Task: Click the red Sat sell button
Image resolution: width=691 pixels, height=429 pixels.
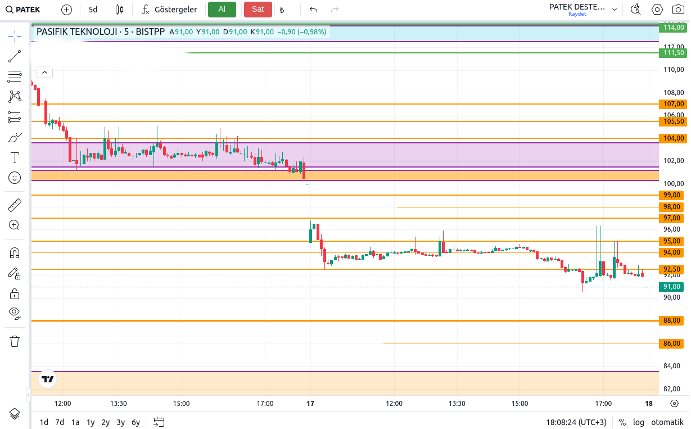Action: tap(258, 10)
